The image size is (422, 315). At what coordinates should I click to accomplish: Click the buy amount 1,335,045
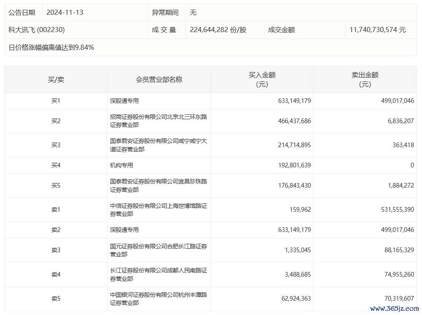pos(298,250)
